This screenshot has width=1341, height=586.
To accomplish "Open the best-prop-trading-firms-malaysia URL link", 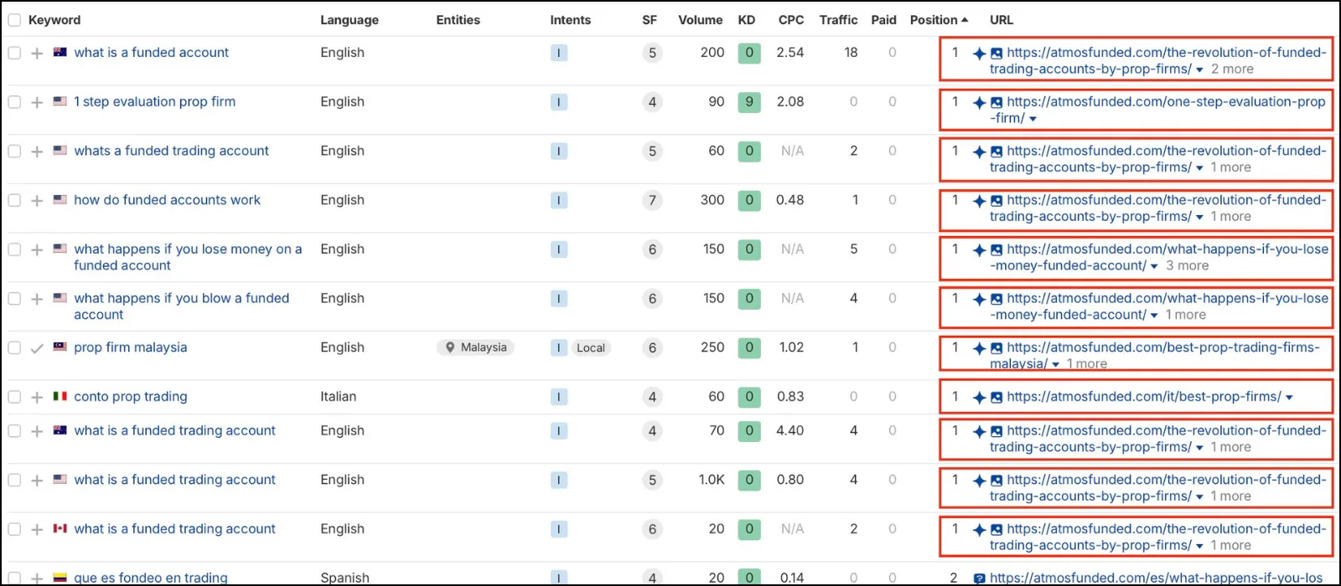I will tap(1156, 356).
